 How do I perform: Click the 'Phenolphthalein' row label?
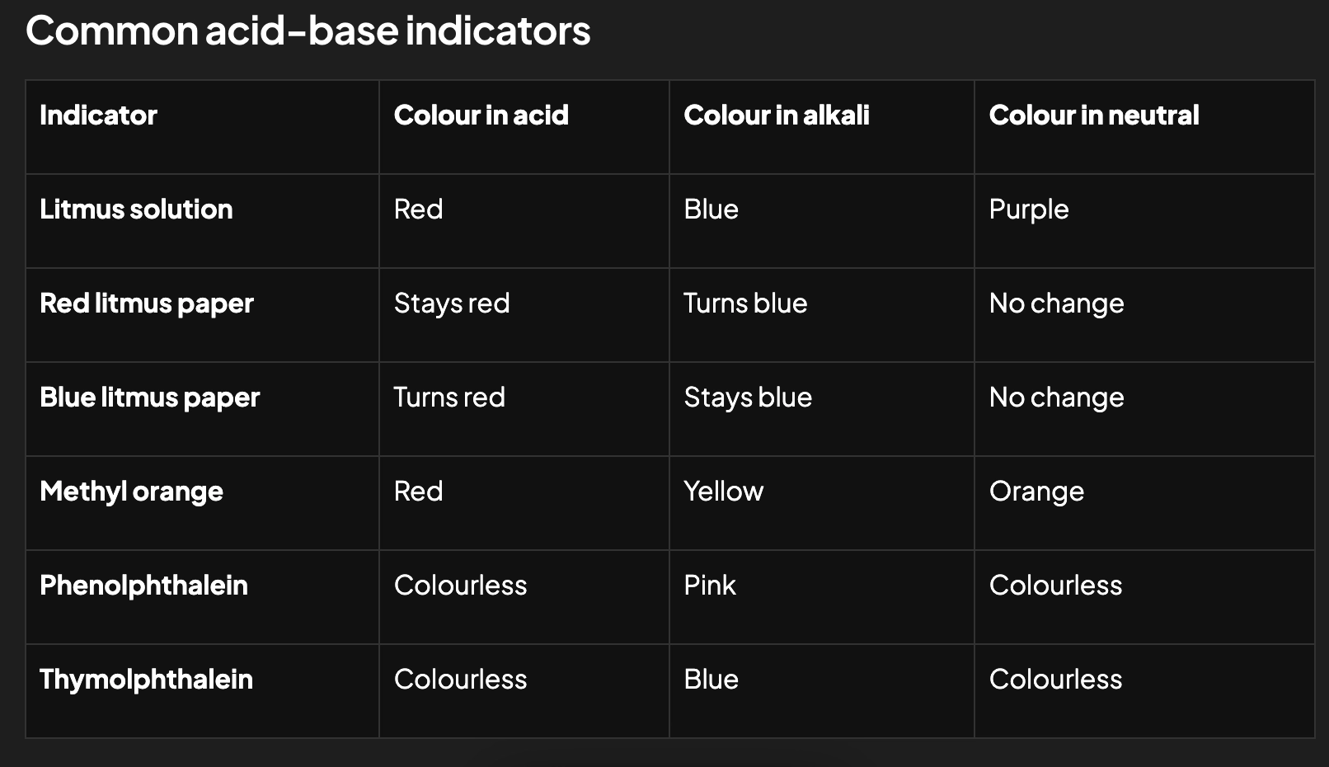(143, 586)
